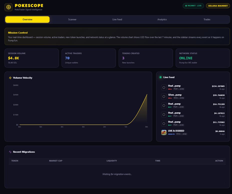Screen dimensions: 232x194
Task: Click the TIME column header
Action: click(158, 161)
